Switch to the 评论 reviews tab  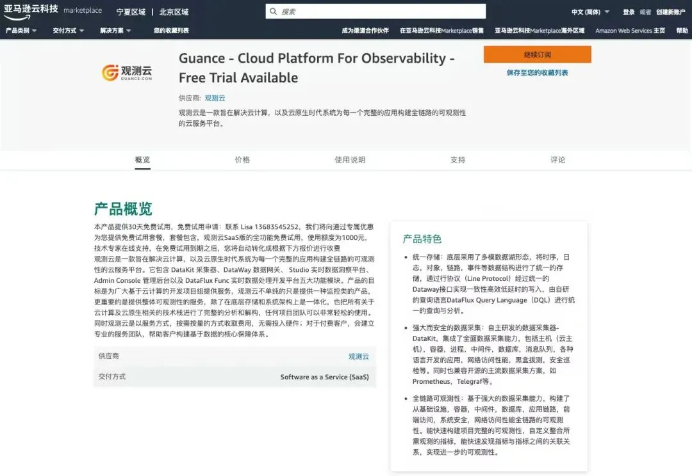coord(558,161)
